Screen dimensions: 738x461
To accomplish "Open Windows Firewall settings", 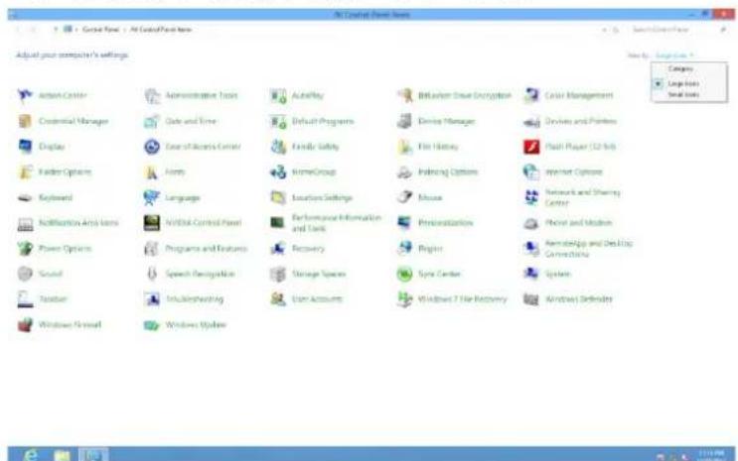I will click(70, 324).
